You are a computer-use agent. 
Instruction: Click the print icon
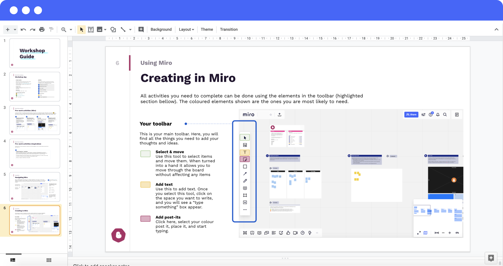point(42,30)
